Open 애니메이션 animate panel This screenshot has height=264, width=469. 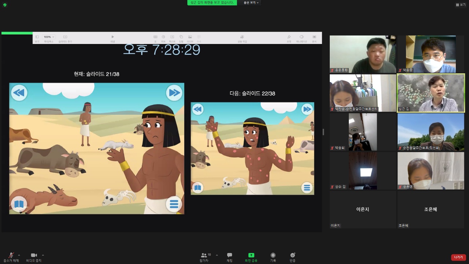point(302,37)
